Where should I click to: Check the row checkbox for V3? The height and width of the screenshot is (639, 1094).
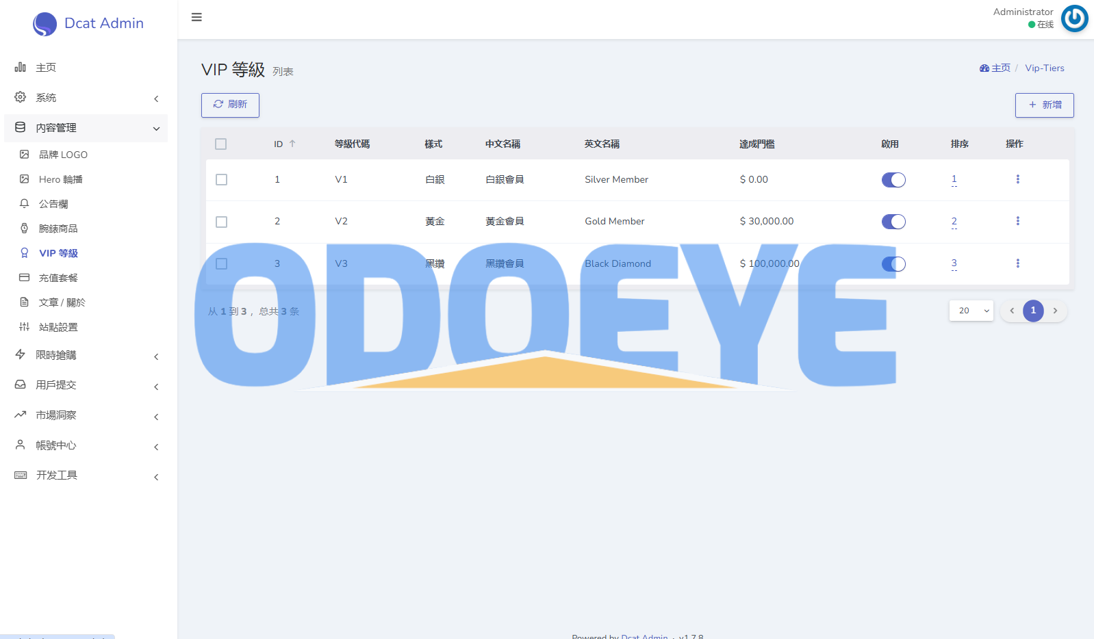[221, 263]
